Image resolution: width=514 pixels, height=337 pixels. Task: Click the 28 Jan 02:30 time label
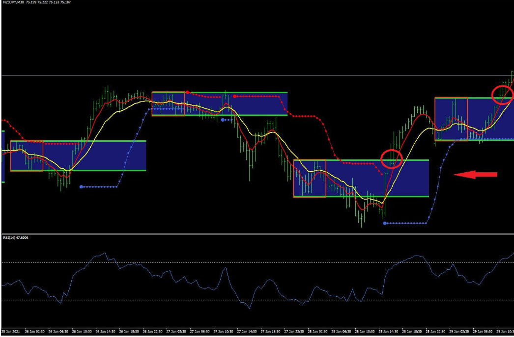pyautogui.click(x=318, y=332)
